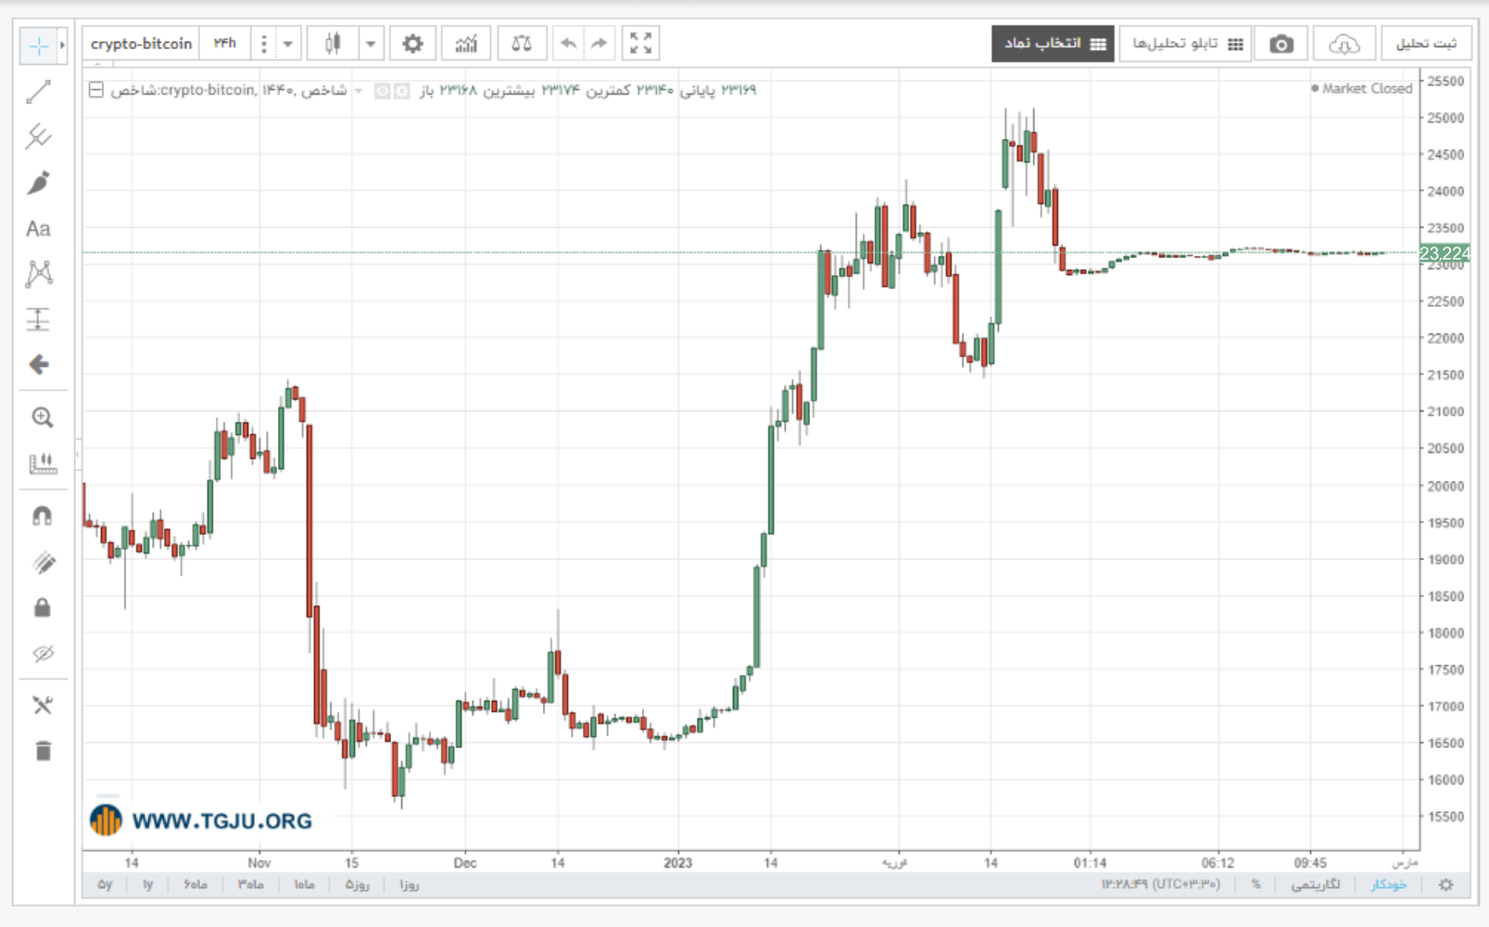Select the 5y time range tab
The width and height of the screenshot is (1489, 927).
(x=105, y=884)
